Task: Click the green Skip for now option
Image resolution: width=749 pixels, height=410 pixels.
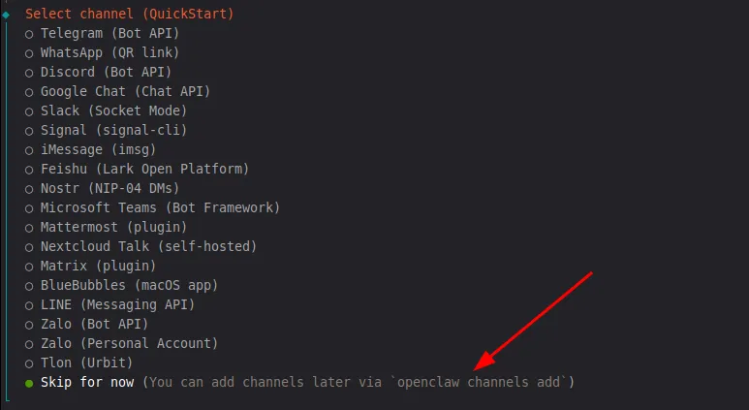Action: point(87,382)
